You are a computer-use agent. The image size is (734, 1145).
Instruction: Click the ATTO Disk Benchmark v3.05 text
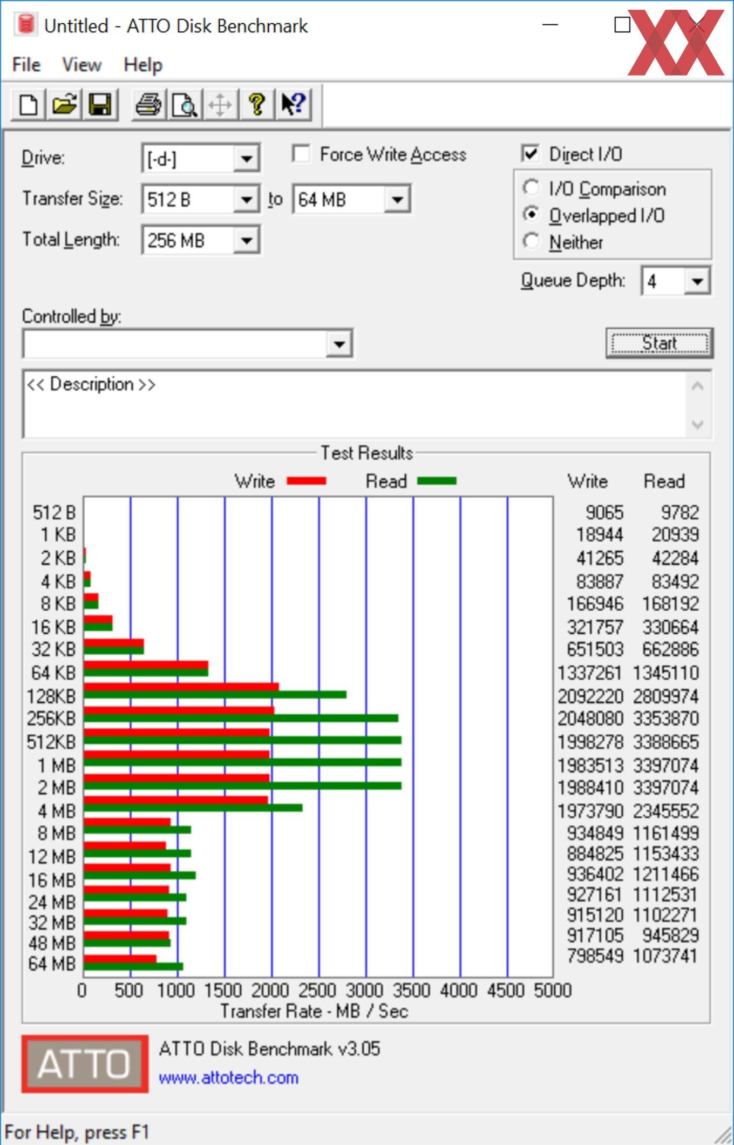point(270,1048)
